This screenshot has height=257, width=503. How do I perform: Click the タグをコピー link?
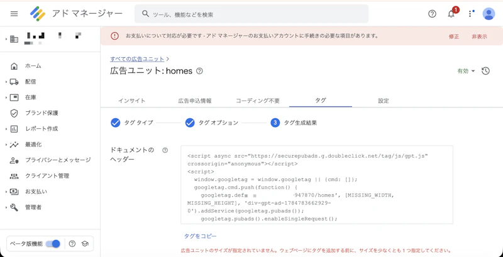(x=200, y=236)
